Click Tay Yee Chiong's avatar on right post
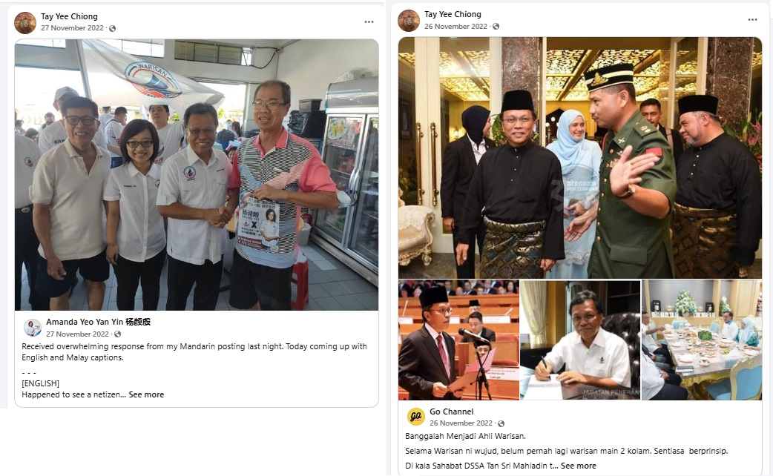Screen dimensions: 773x476 tap(409, 21)
